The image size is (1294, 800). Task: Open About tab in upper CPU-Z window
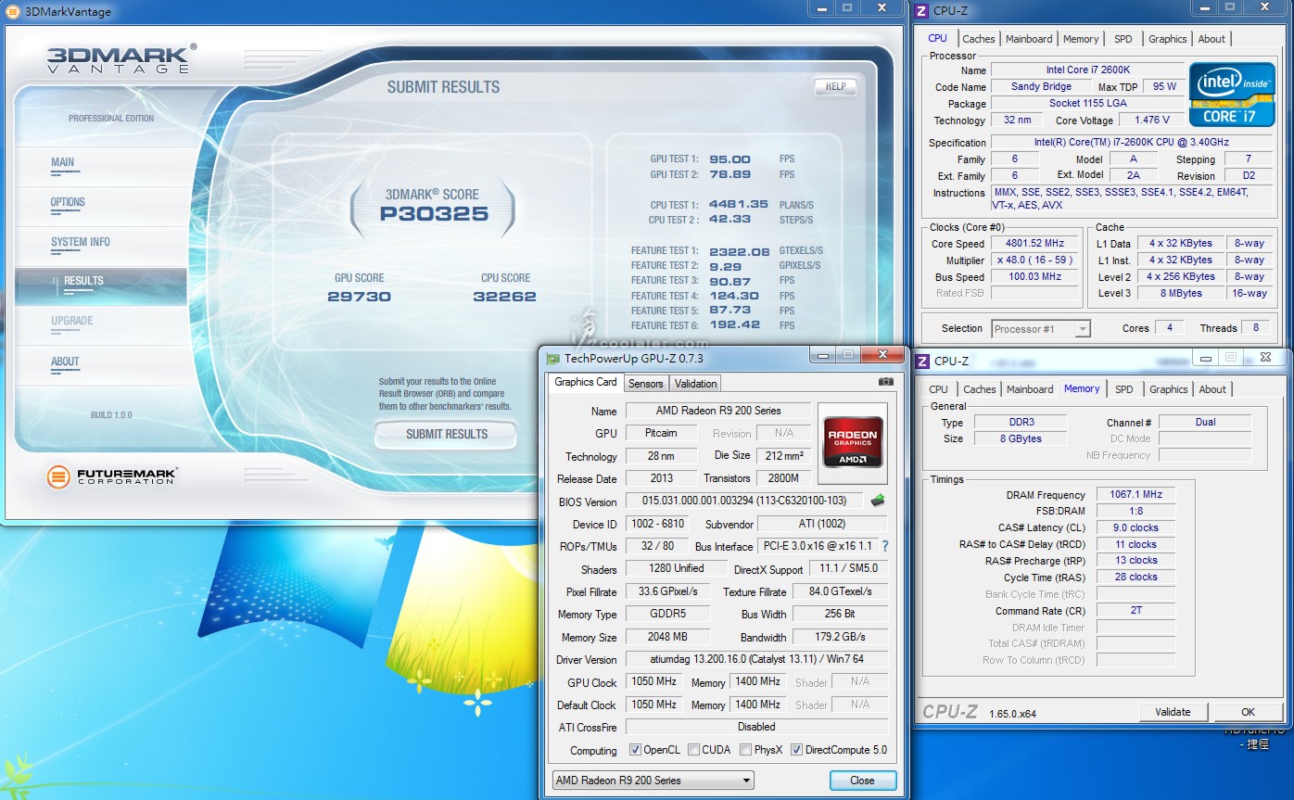pyautogui.click(x=1212, y=39)
